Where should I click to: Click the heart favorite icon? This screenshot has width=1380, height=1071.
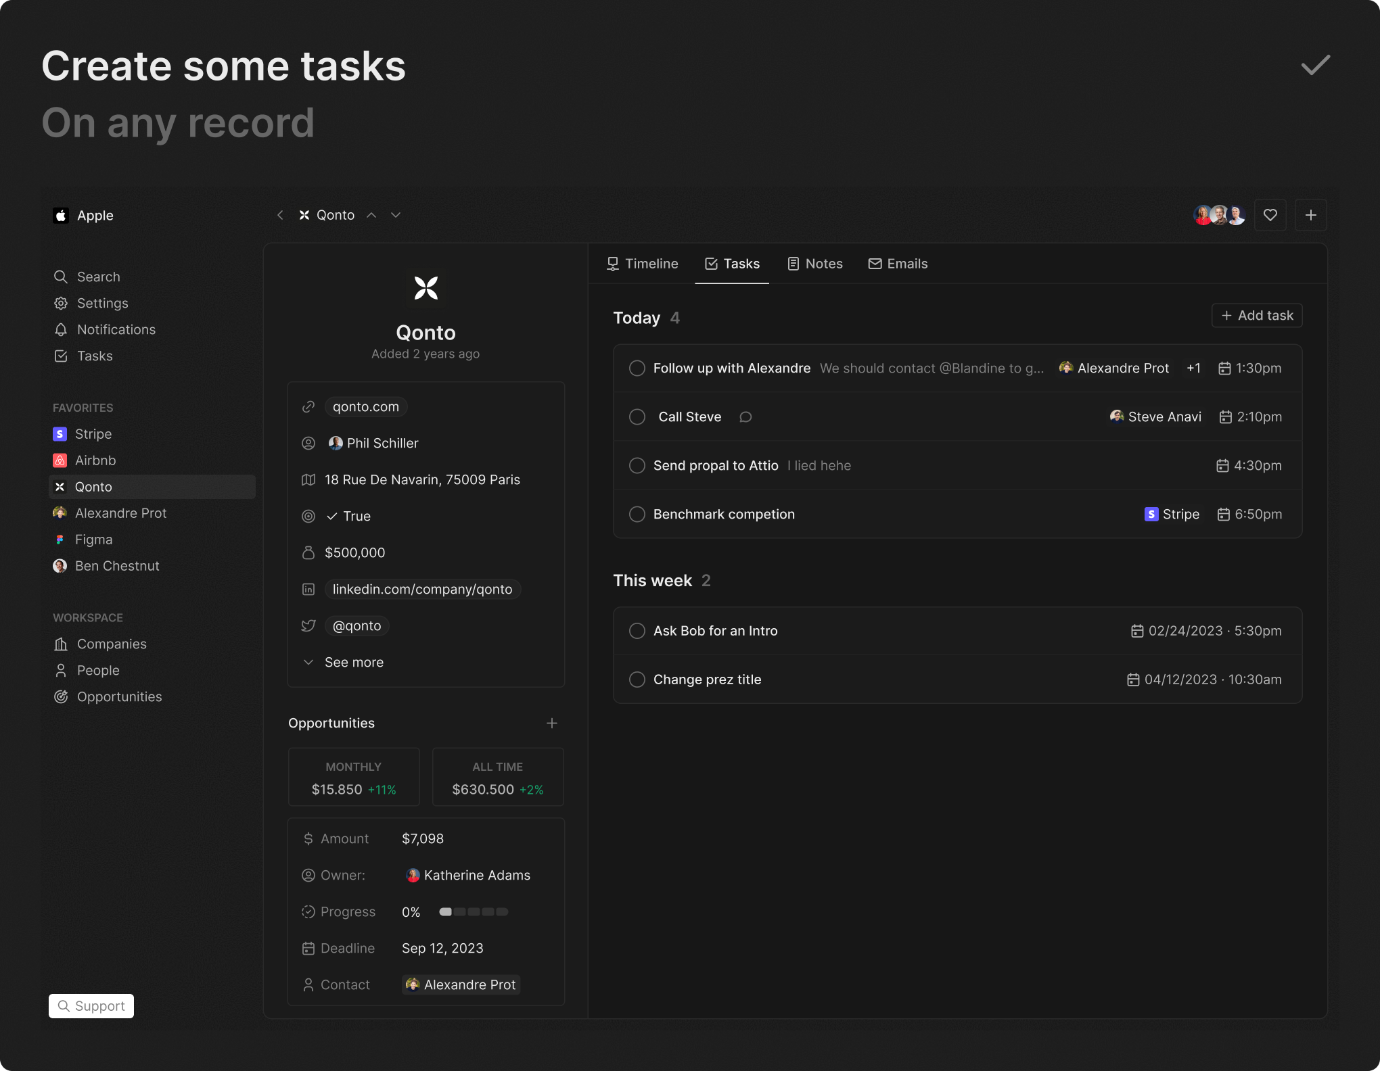click(1270, 215)
